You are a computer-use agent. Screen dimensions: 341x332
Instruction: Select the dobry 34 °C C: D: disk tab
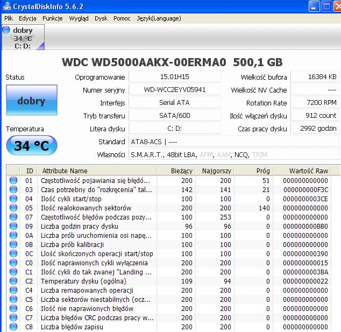click(x=23, y=37)
